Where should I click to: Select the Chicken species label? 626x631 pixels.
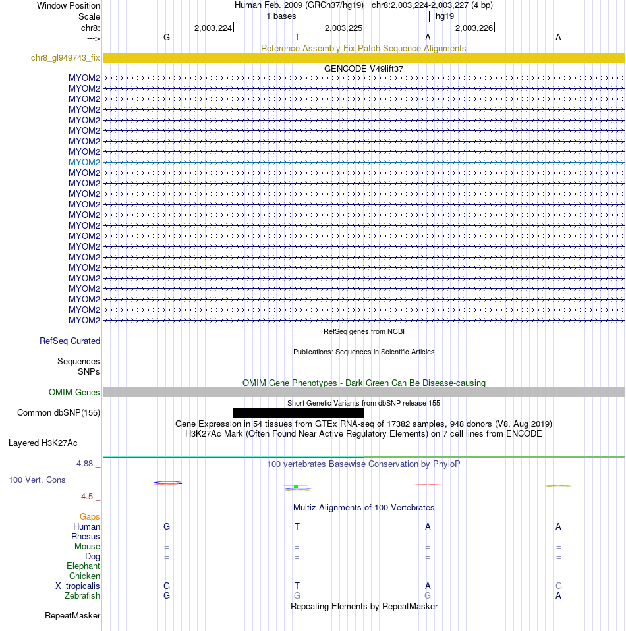pyautogui.click(x=84, y=576)
